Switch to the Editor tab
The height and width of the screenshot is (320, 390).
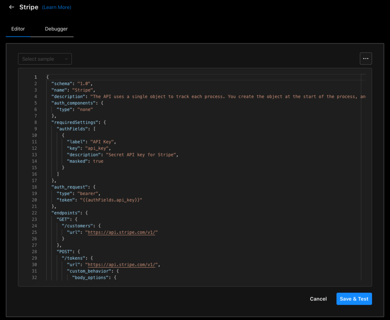pos(18,29)
